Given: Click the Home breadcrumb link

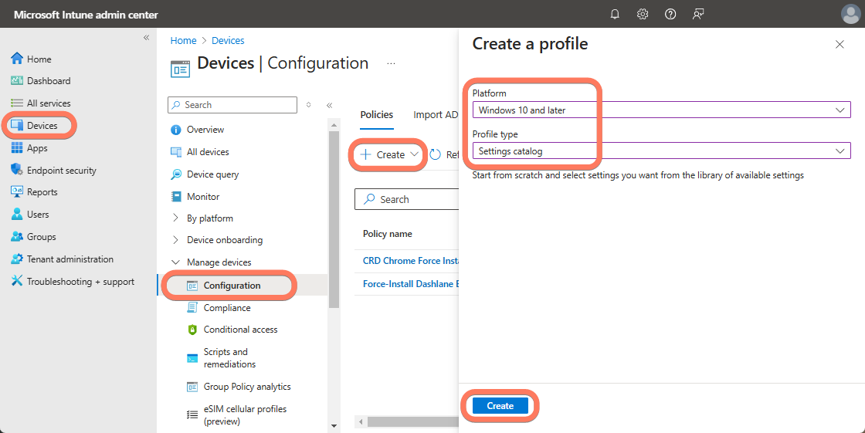Looking at the screenshot, I should point(183,41).
